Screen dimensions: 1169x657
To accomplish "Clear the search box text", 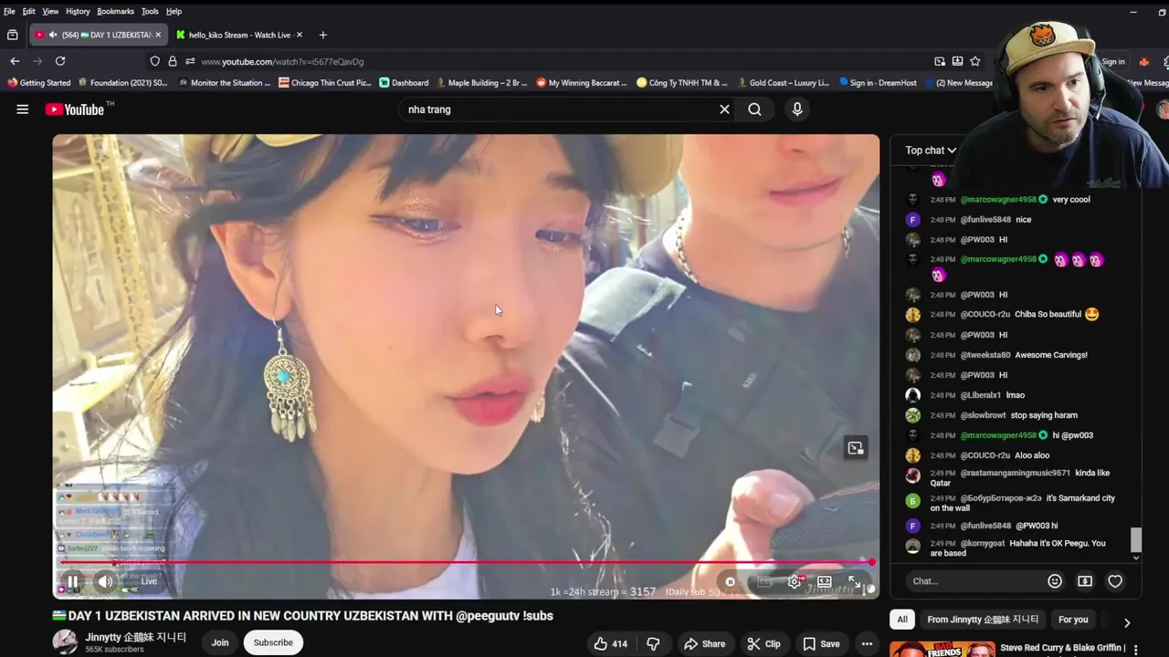I will (724, 109).
